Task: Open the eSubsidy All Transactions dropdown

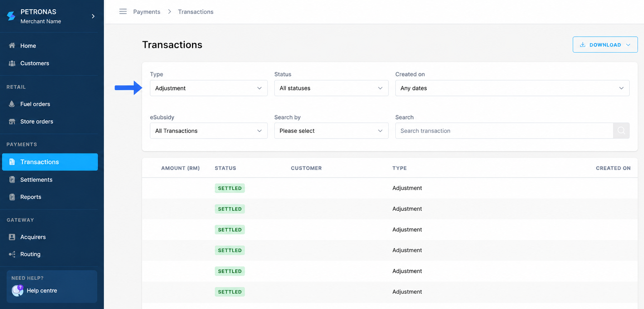Action: [x=208, y=131]
